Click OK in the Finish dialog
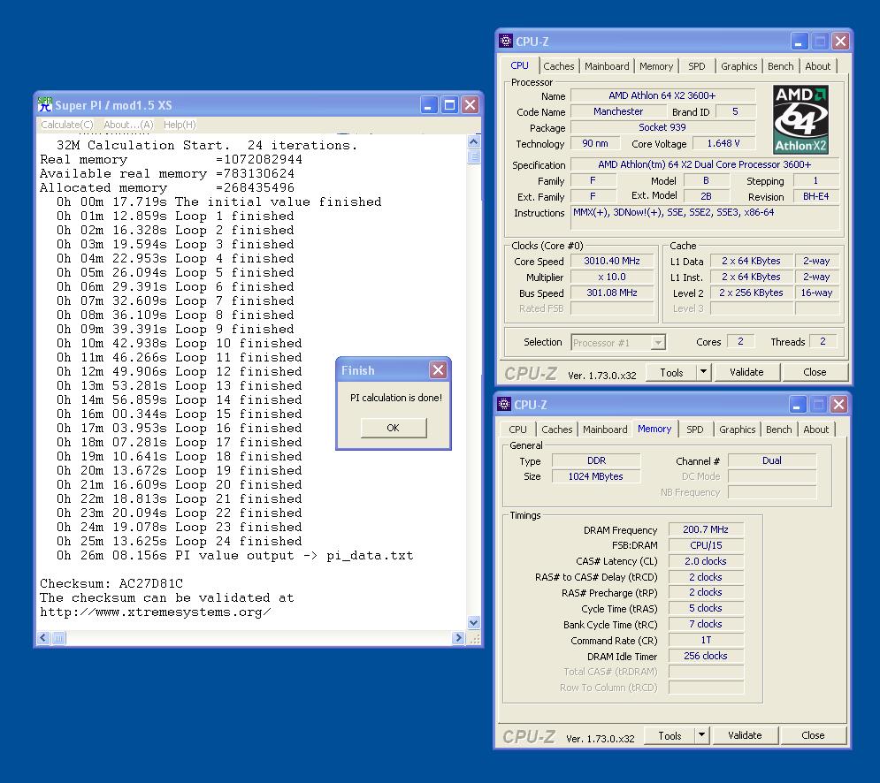Viewport: 880px width, 783px height. click(x=393, y=428)
